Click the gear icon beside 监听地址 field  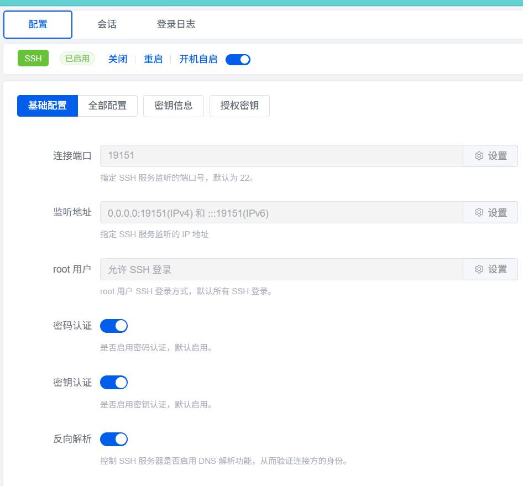click(x=479, y=212)
